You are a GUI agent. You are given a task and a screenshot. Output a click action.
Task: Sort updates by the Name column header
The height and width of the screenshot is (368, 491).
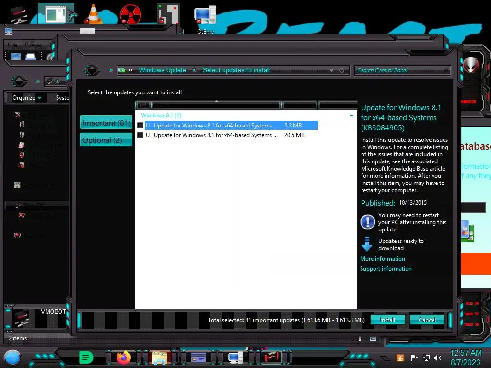(x=215, y=105)
